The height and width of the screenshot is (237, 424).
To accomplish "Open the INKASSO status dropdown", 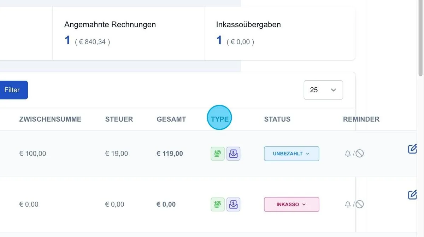I will pyautogui.click(x=291, y=204).
